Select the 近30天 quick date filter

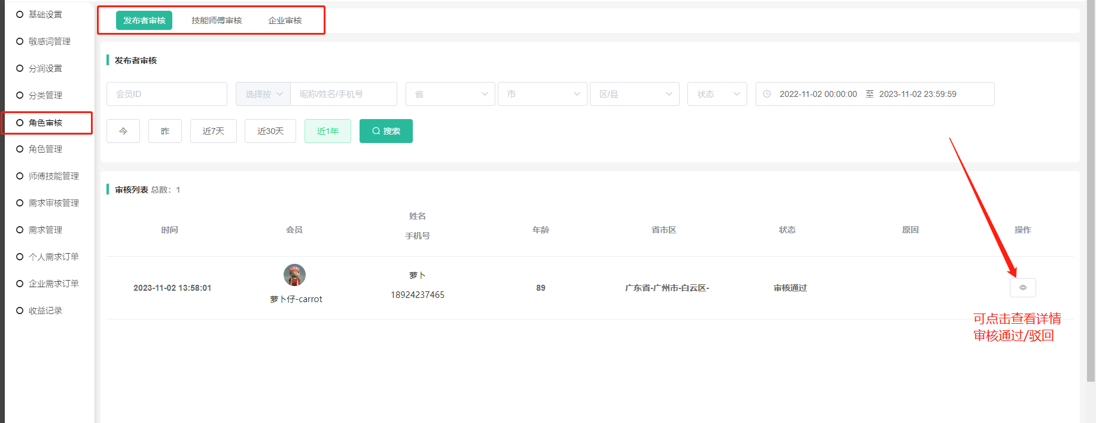(x=270, y=131)
